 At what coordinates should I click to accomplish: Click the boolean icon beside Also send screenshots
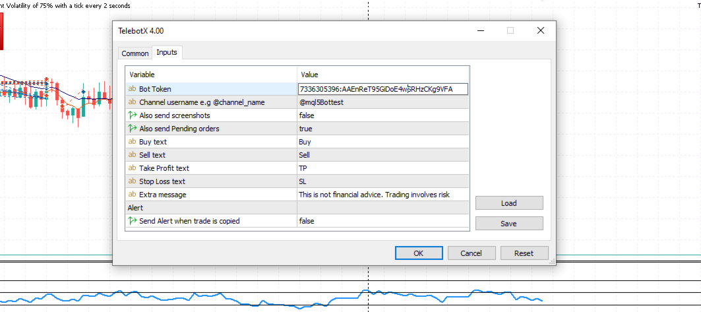[132, 115]
